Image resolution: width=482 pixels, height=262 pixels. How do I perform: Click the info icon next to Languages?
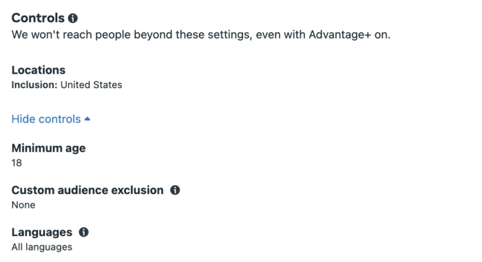(83, 232)
